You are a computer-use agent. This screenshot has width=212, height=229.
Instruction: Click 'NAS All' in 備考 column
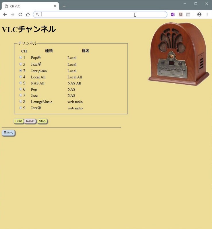(x=74, y=83)
